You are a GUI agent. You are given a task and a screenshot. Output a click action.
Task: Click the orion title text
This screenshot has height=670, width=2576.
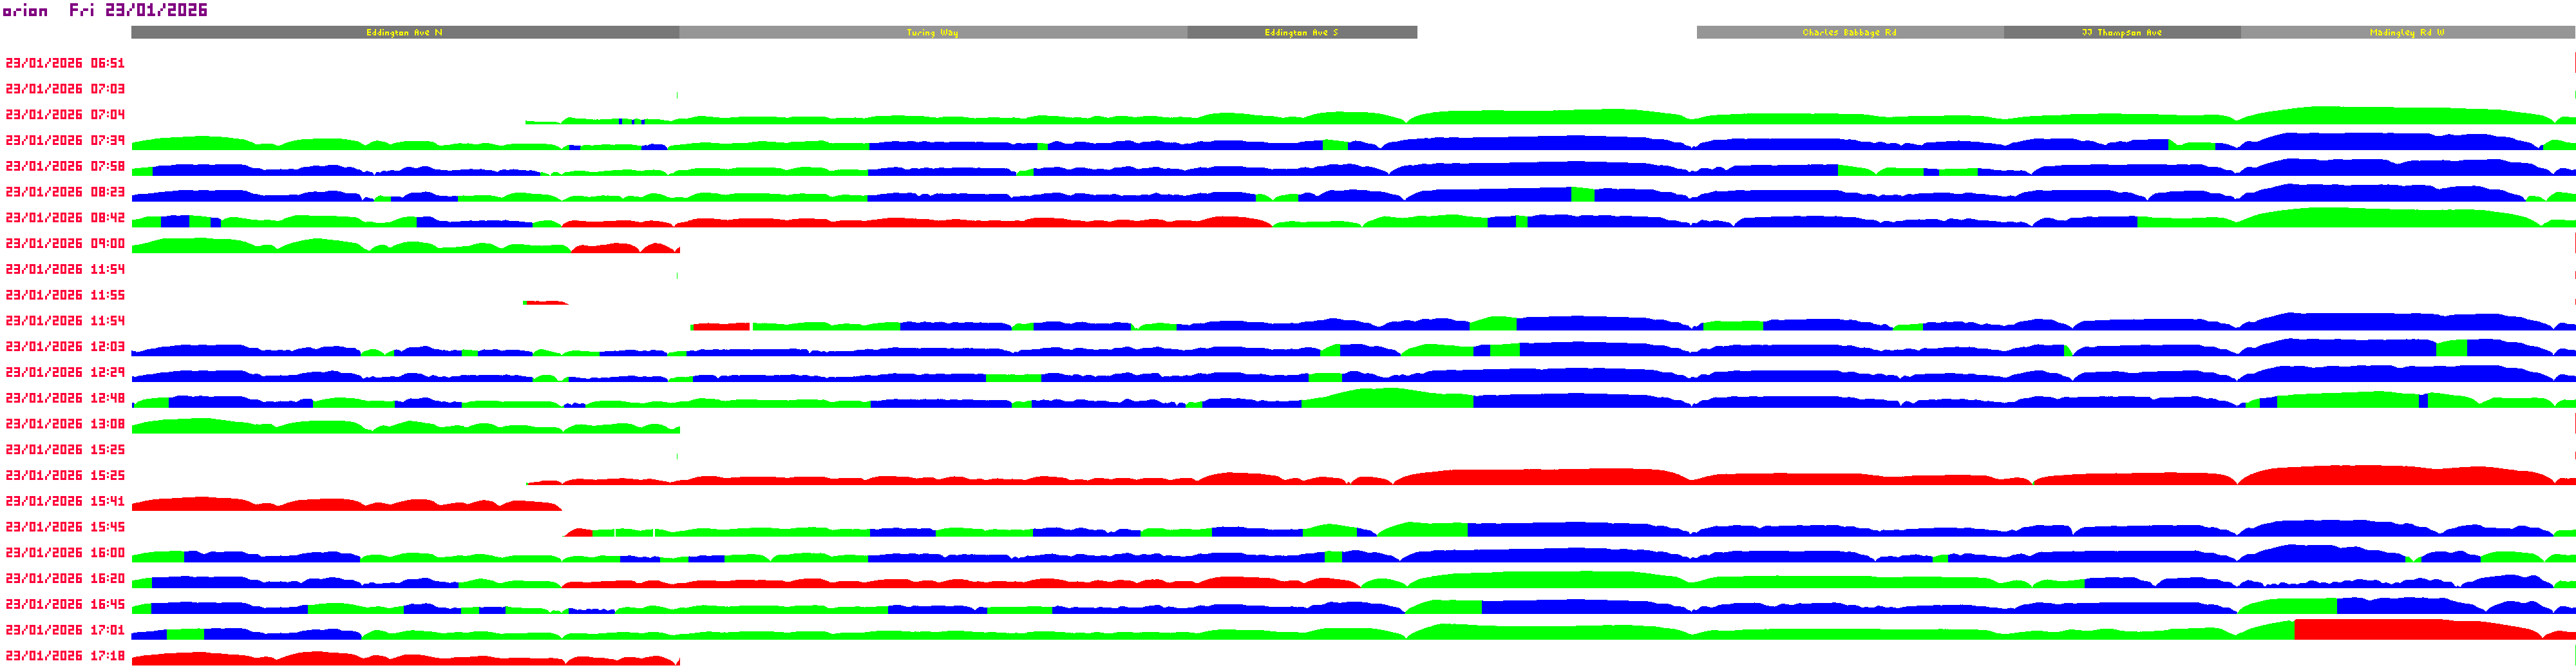click(25, 11)
